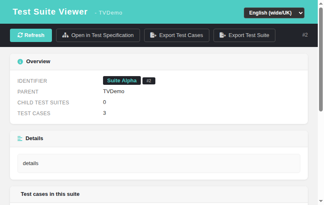Click the IDENTIFIER label
The width and height of the screenshot is (324, 205).
point(32,81)
